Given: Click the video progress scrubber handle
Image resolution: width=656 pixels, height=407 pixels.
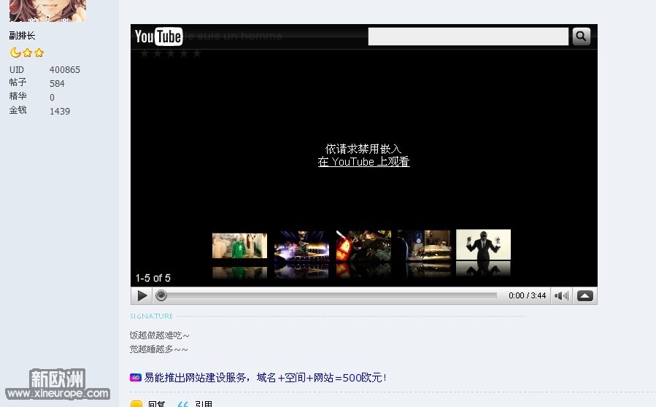Looking at the screenshot, I should click(161, 295).
